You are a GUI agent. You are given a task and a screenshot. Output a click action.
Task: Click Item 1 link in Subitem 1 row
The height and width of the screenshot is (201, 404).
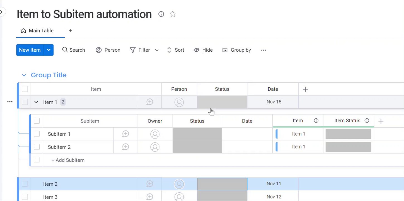[x=298, y=134]
